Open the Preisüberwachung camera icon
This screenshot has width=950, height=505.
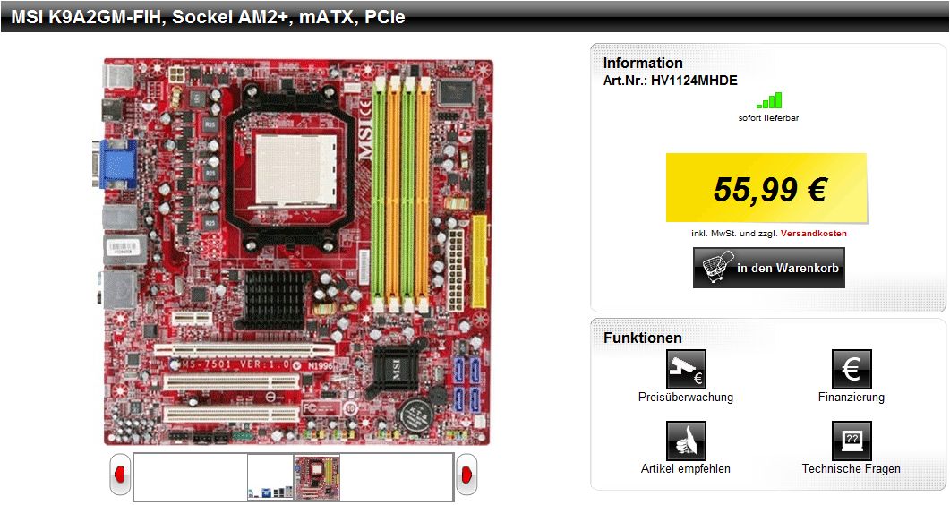tap(686, 370)
